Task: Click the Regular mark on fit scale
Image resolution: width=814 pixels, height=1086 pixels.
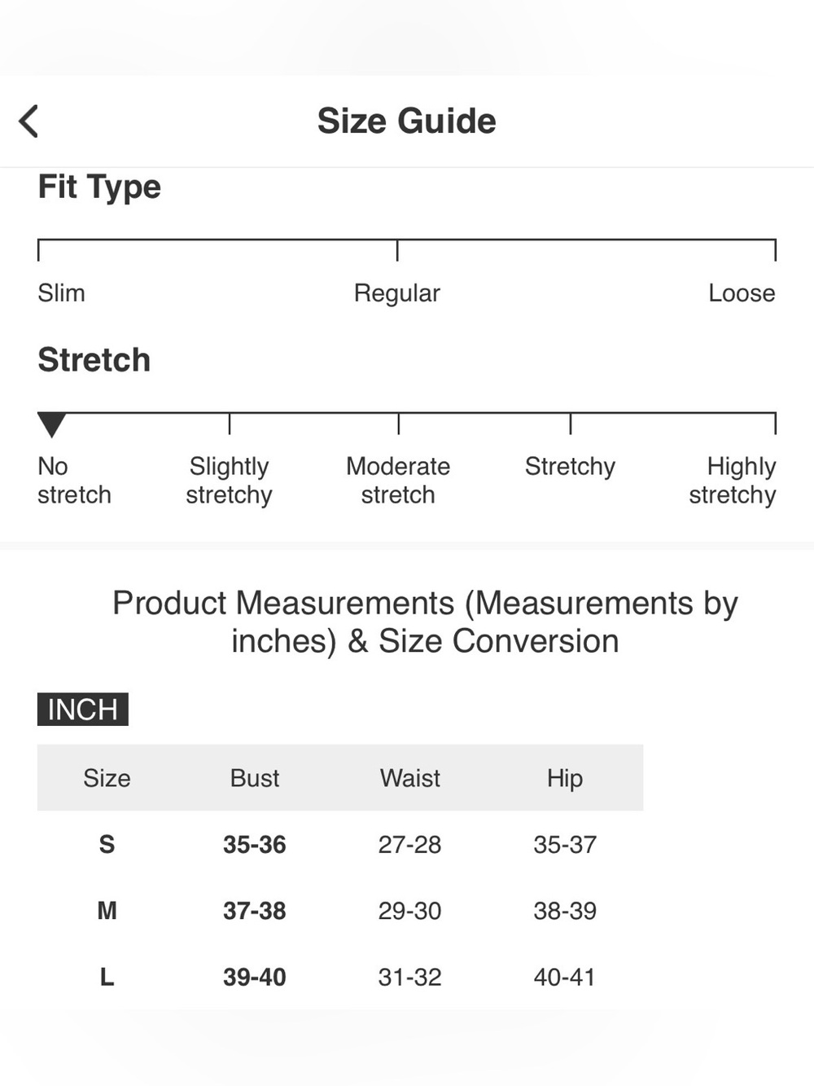Action: (397, 292)
